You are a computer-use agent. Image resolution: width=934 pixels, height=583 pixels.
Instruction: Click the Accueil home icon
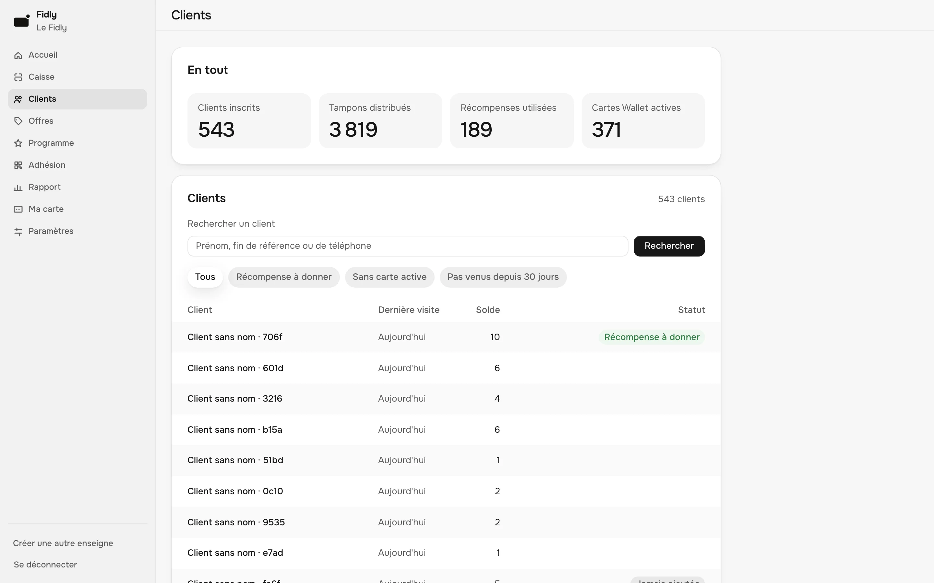pos(18,55)
